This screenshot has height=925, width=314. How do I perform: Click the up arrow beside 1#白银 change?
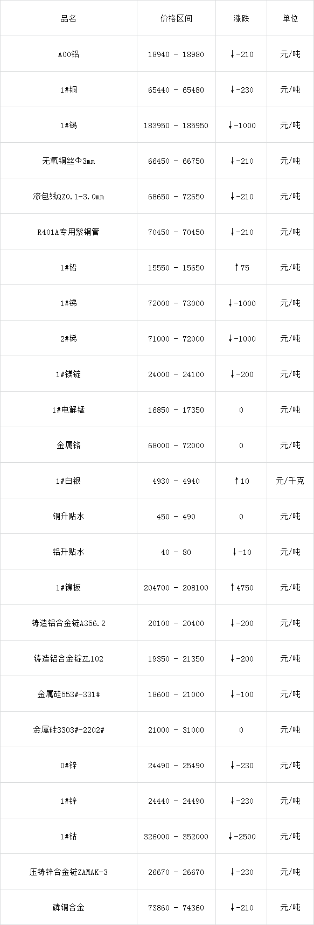pos(236,481)
